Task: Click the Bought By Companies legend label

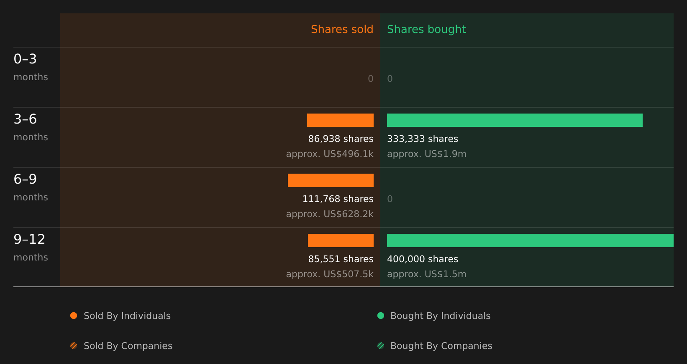Action: (x=441, y=346)
